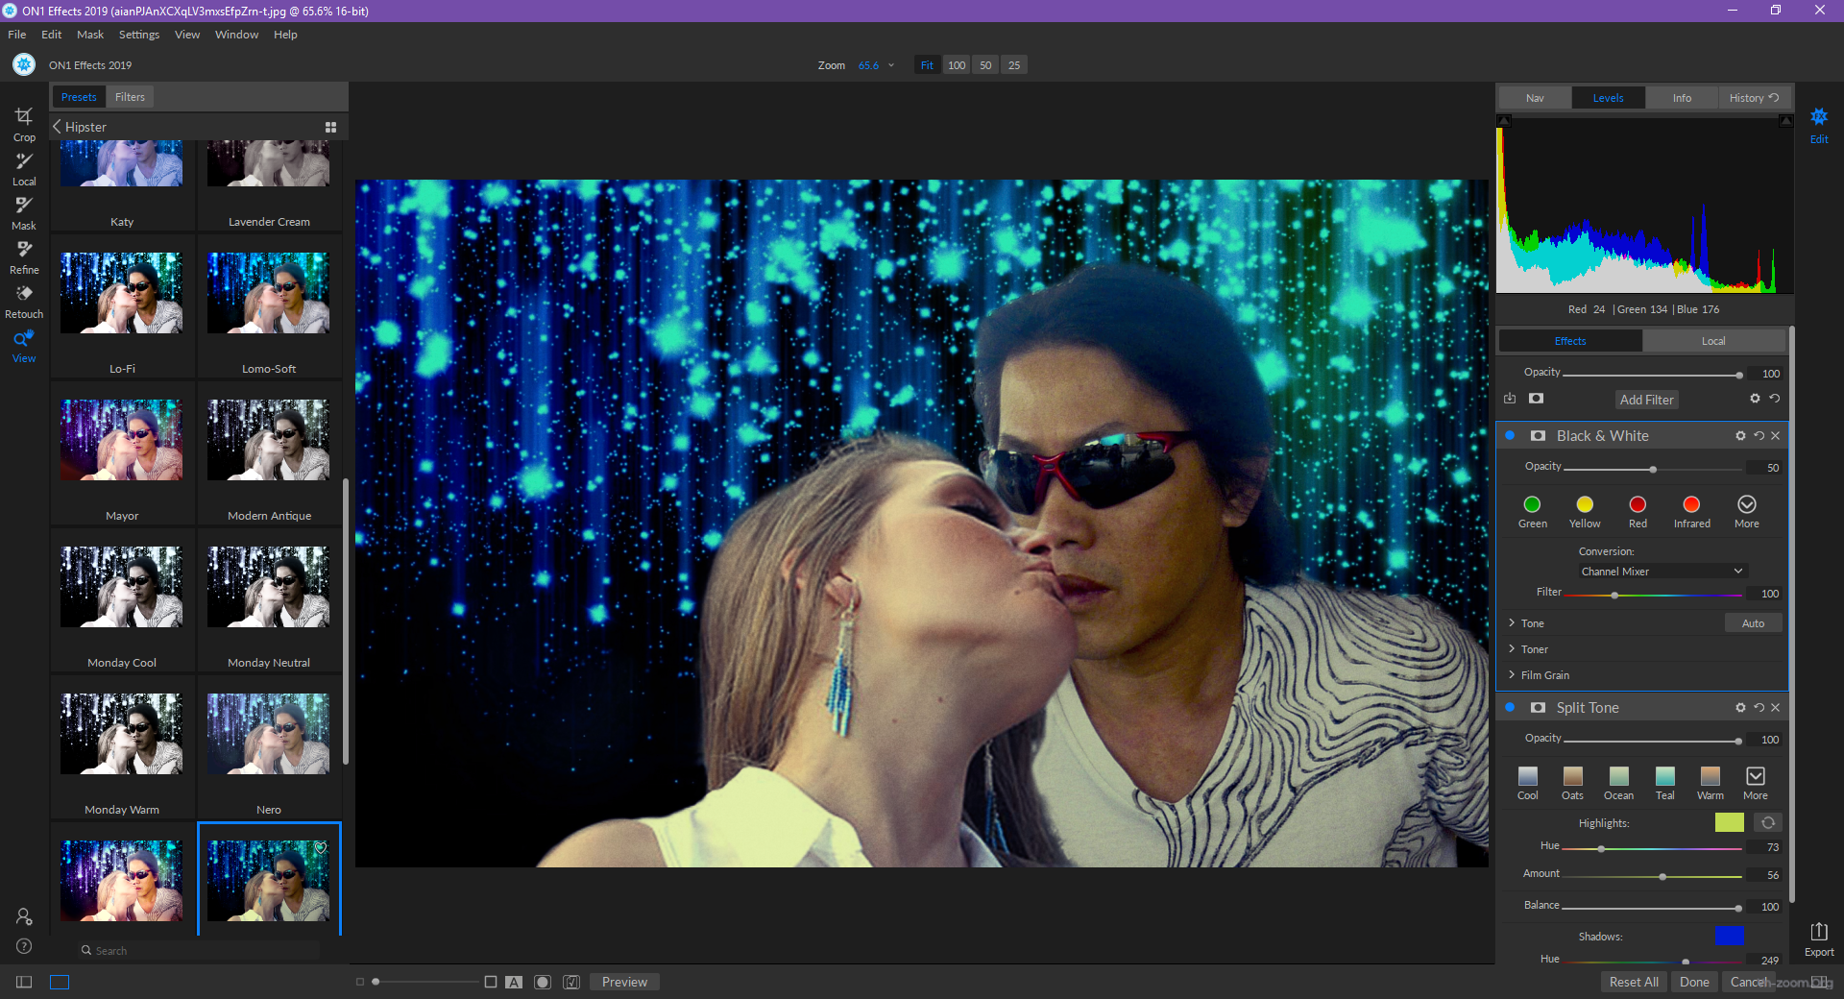1844x999 pixels.
Task: Go back from Hipster preset category
Action: (x=58, y=126)
